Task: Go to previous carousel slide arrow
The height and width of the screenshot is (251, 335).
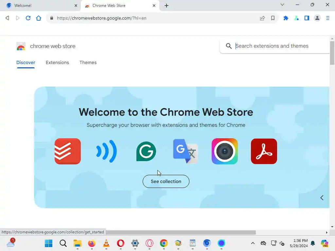Action: point(322,198)
